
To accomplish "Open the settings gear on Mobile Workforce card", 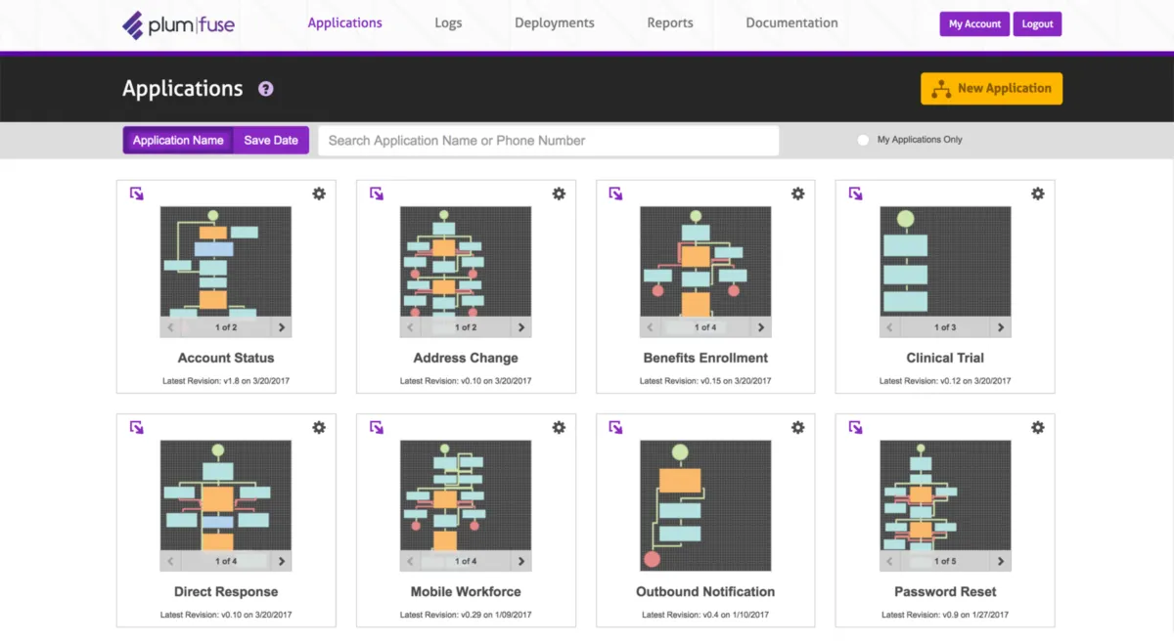I will [558, 427].
